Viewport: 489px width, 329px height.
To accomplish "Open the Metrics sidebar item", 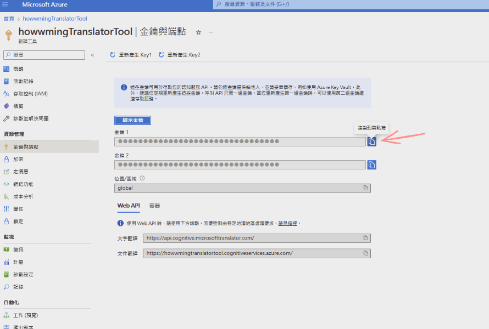I will 18,262.
